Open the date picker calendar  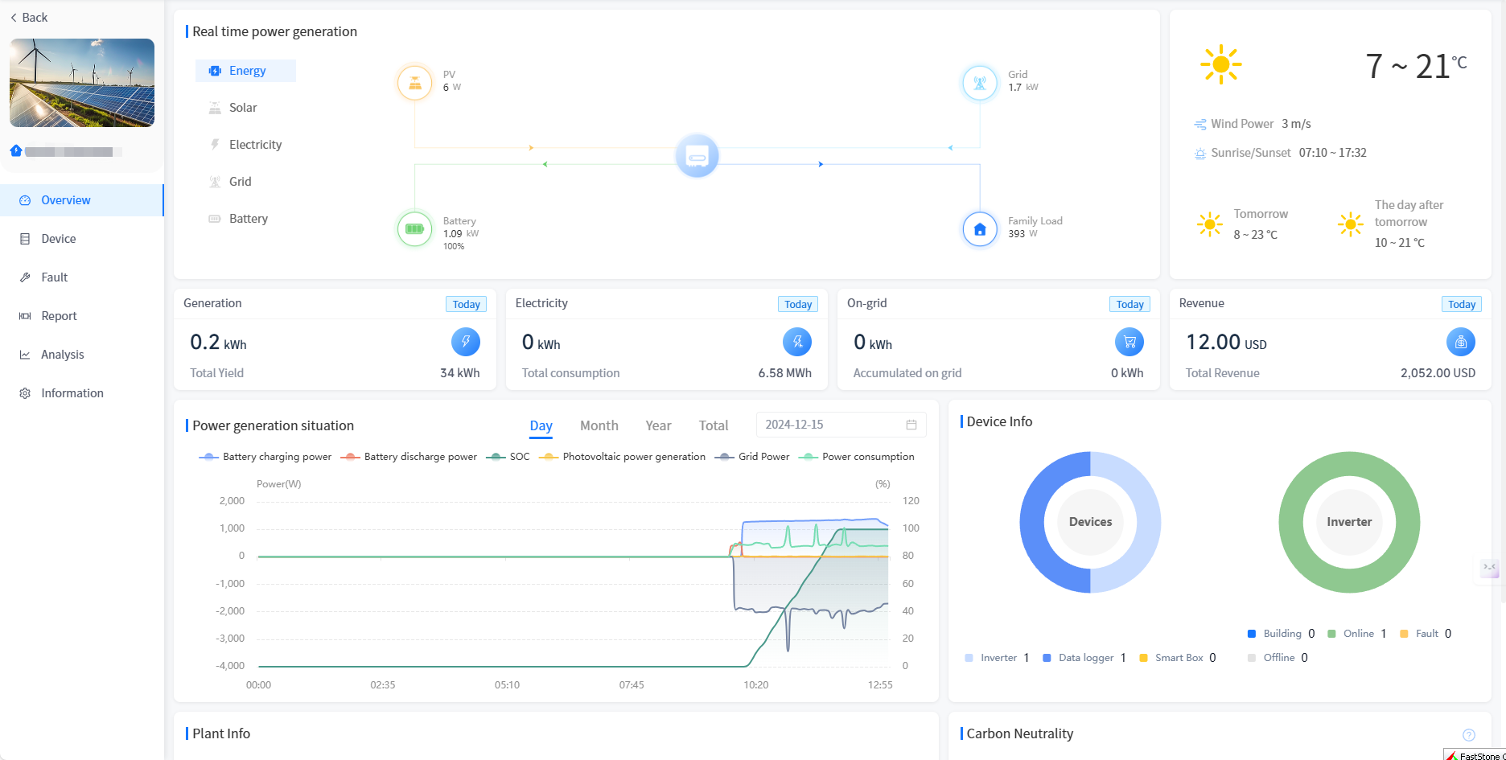(x=911, y=425)
